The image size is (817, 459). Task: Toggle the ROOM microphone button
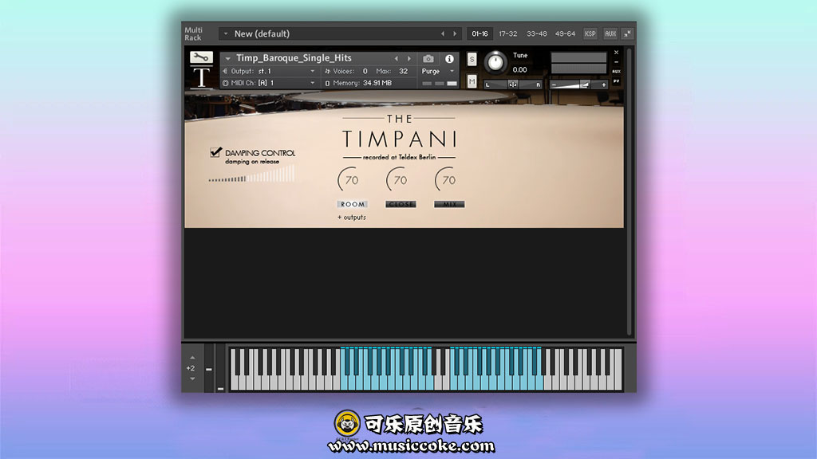click(353, 205)
